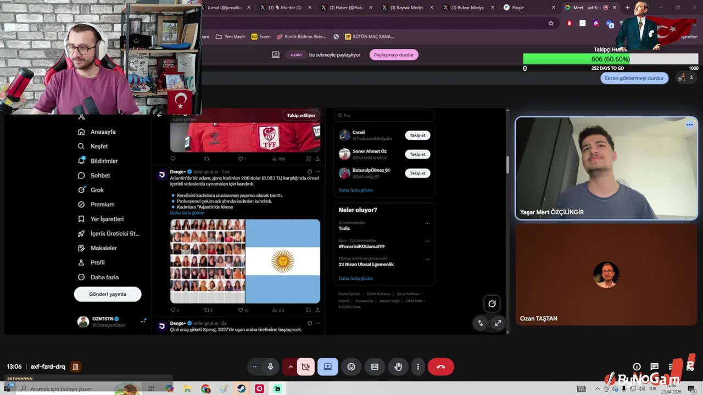Click the Takip ediliyor button
The width and height of the screenshot is (703, 395).
tap(301, 115)
